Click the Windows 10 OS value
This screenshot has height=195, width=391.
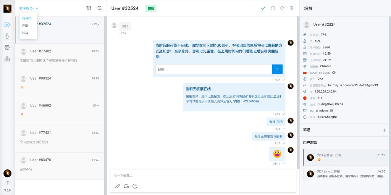coord(325,110)
